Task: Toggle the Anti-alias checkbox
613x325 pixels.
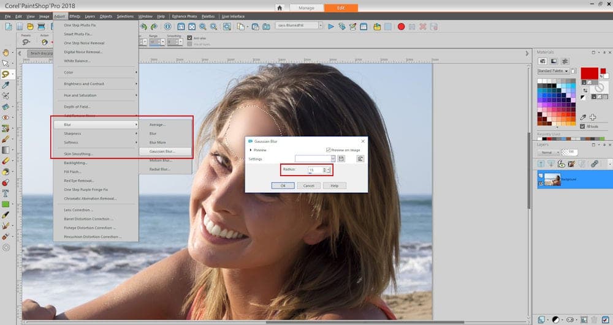Action: click(189, 38)
